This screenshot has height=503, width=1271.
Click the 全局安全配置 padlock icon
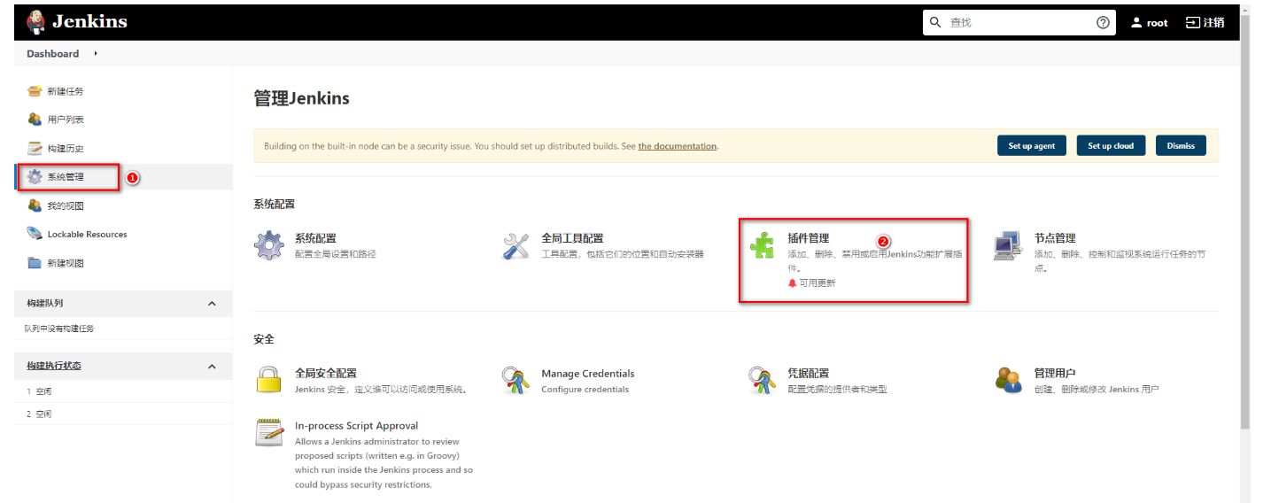(269, 380)
